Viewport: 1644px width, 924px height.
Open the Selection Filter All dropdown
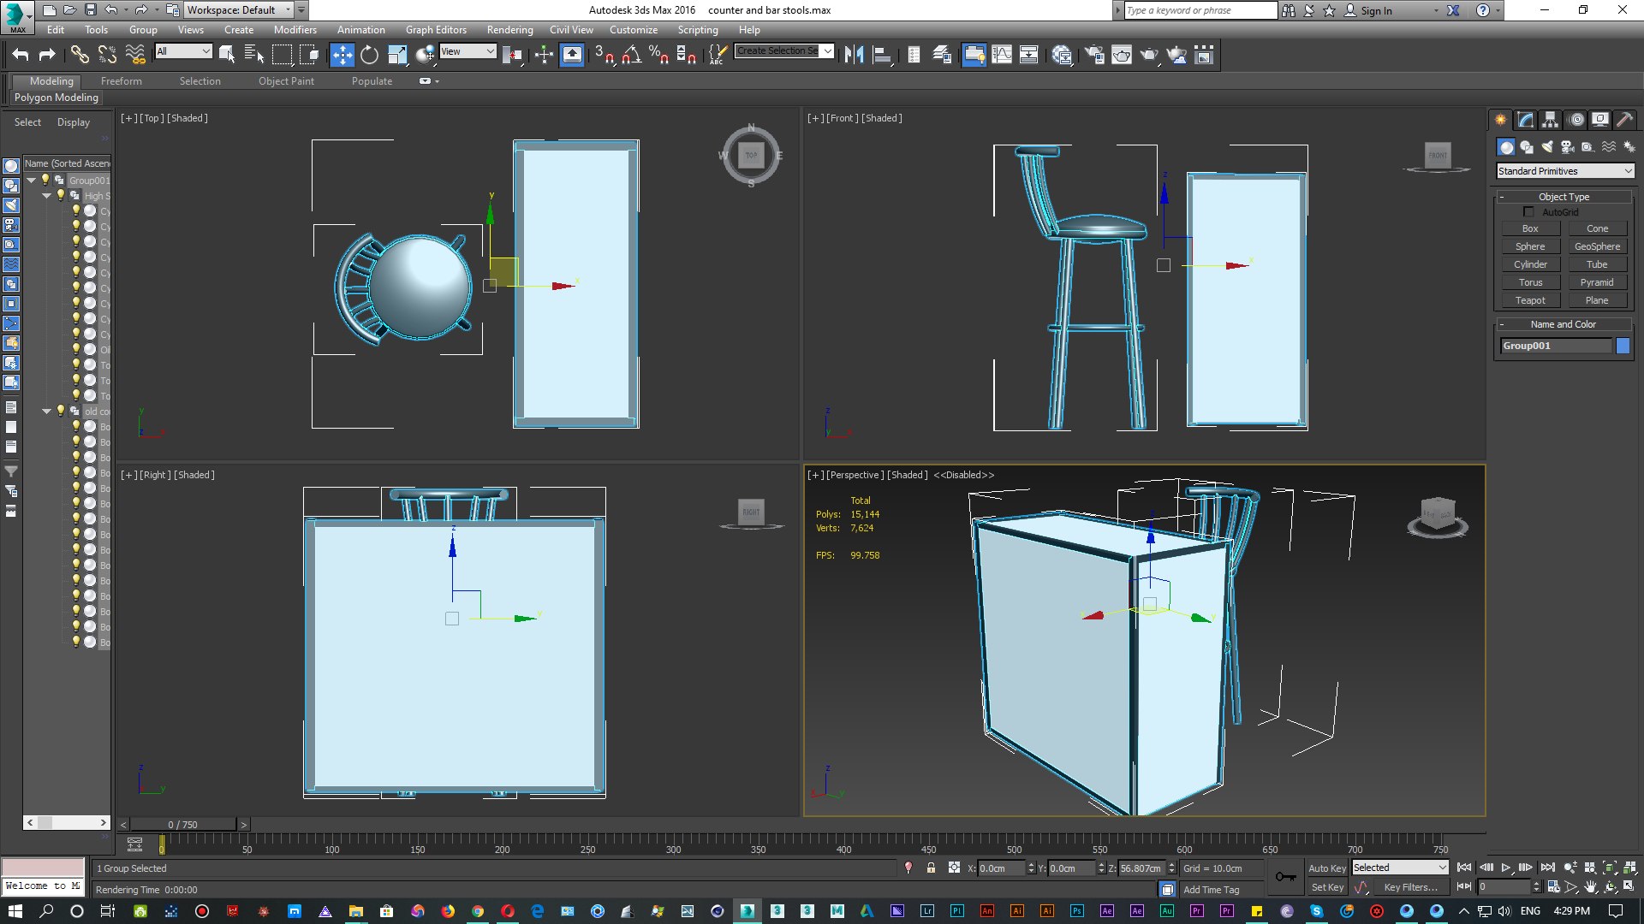point(183,51)
